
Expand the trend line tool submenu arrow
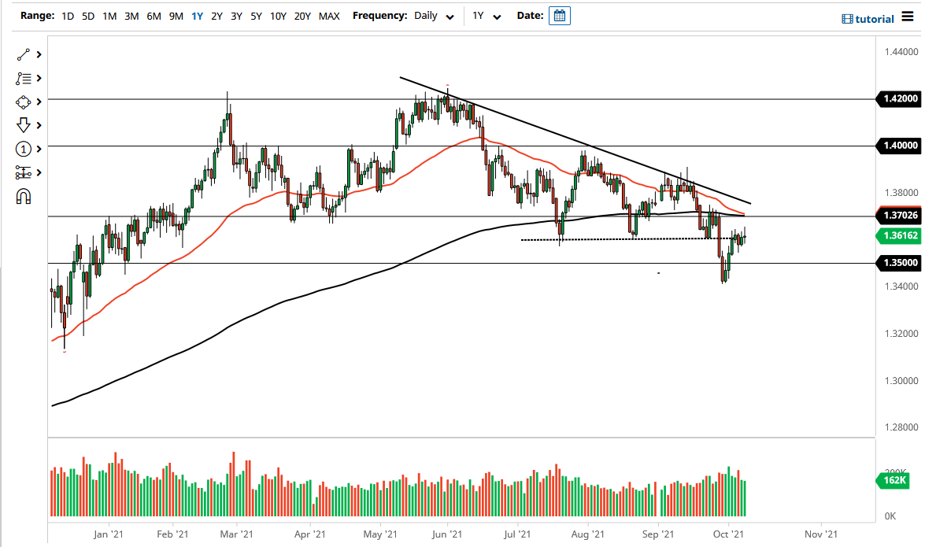[x=38, y=54]
